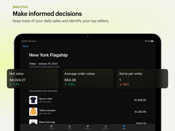
Task: Click the New York Flagship heading
Action: click(48, 55)
